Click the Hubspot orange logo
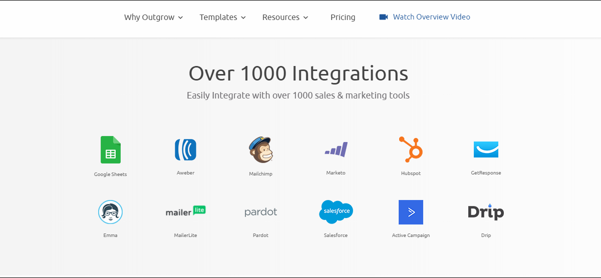The image size is (601, 278). coord(411,149)
